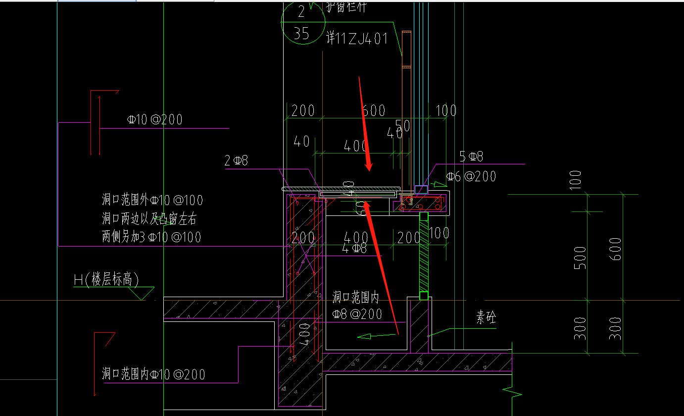684x416 pixels.
Task: Click the "两侧另加3Φ10@100" text line
Action: pyautogui.click(x=151, y=237)
